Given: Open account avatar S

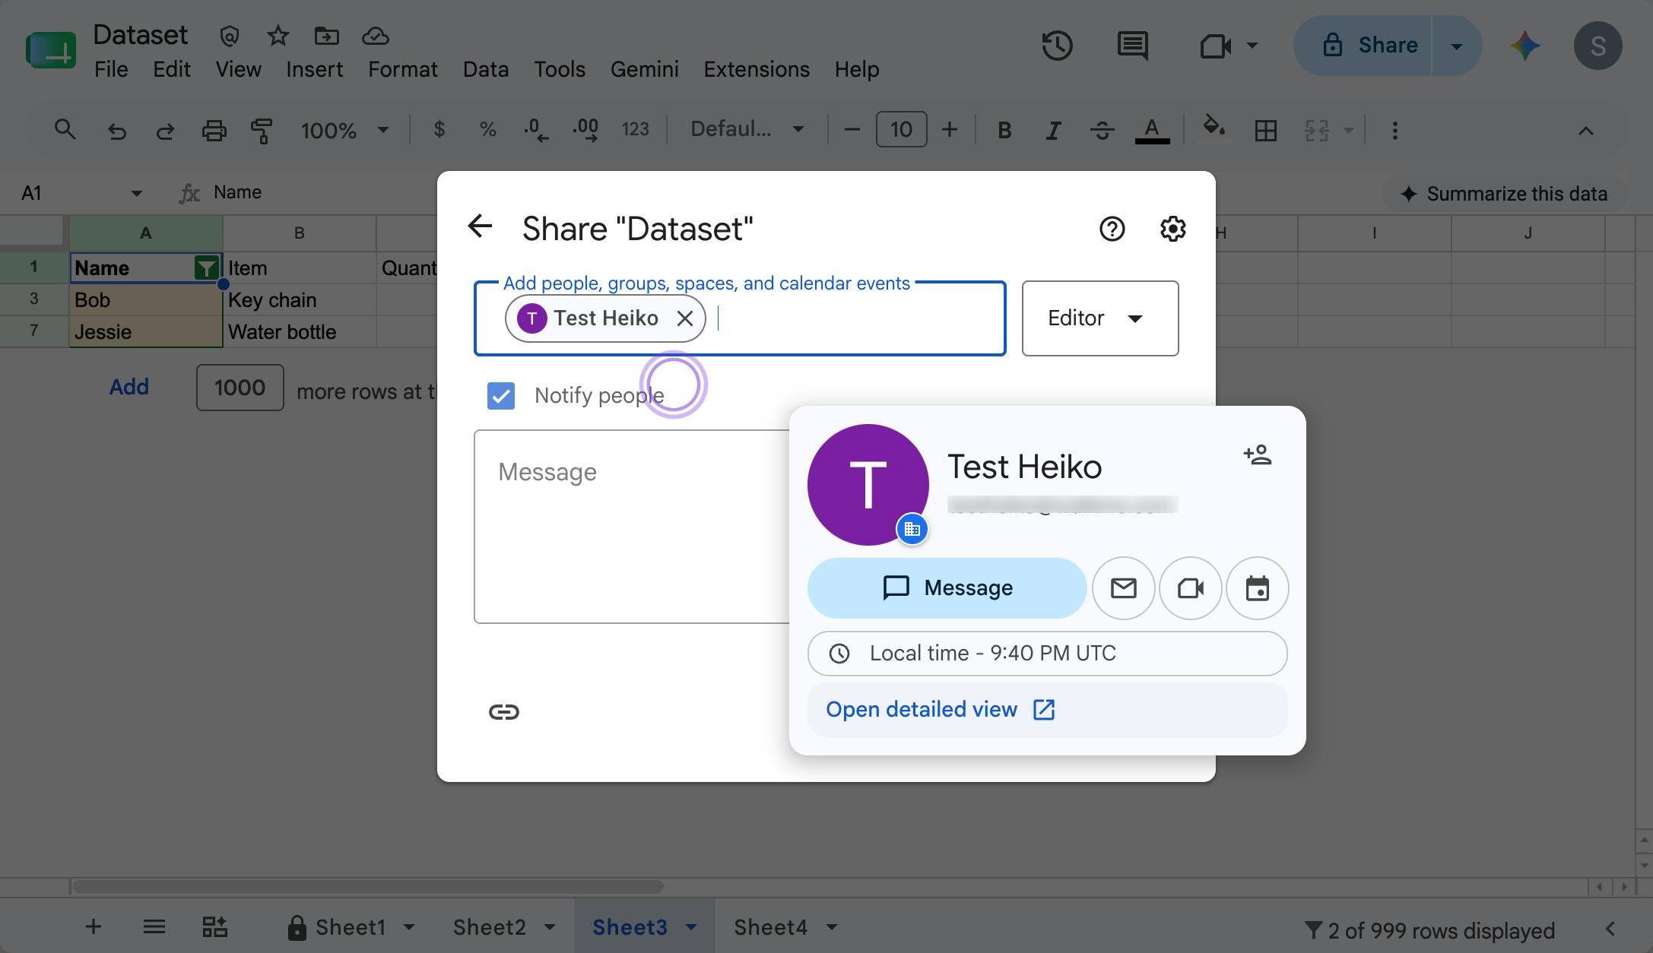Looking at the screenshot, I should [1597, 46].
